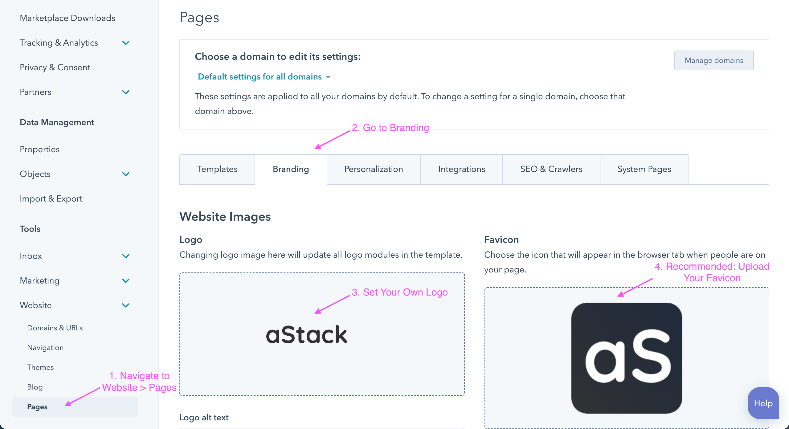Open Domains & URLs submenu item

pyautogui.click(x=55, y=328)
